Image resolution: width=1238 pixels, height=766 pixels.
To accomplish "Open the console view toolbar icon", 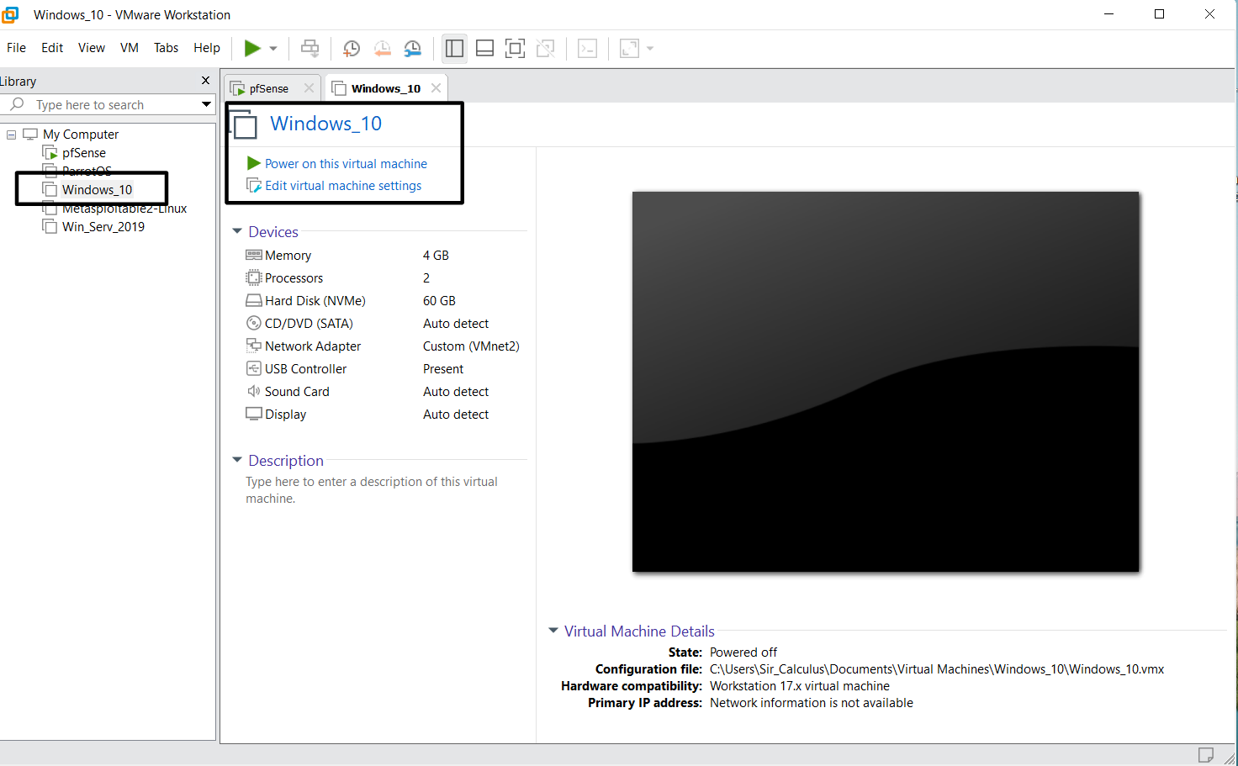I will click(x=588, y=49).
